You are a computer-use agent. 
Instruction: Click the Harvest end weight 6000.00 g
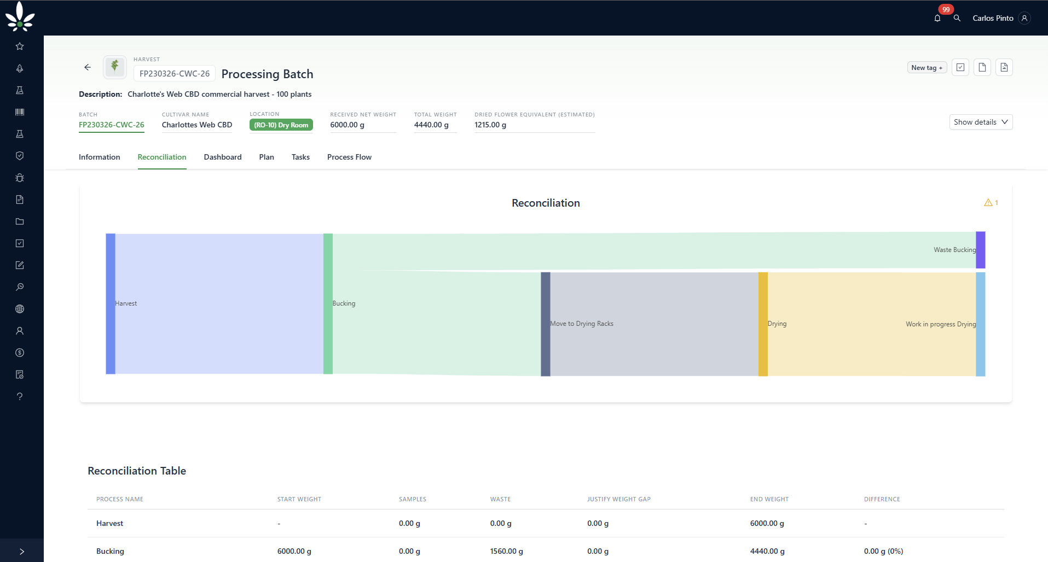point(767,523)
